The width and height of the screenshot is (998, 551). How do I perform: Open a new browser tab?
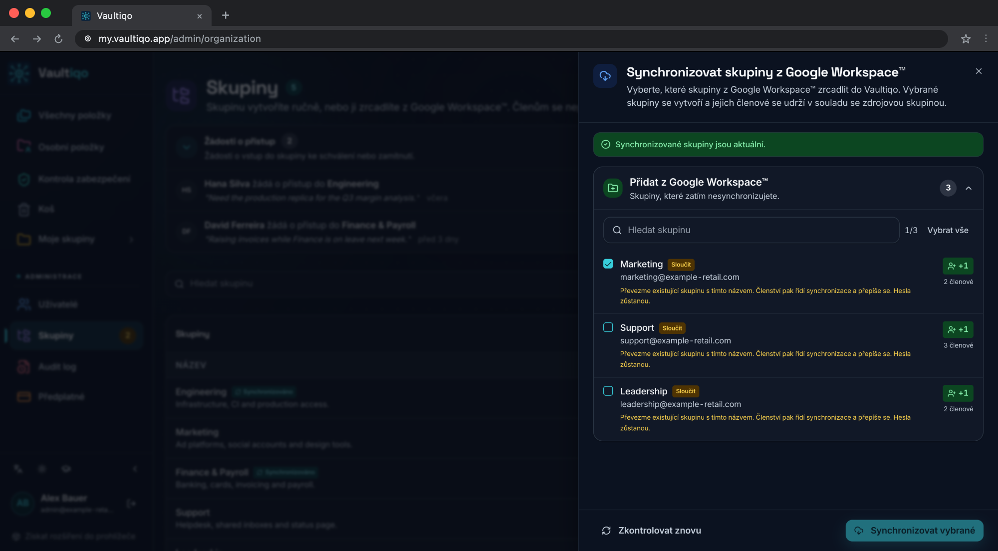click(x=226, y=15)
